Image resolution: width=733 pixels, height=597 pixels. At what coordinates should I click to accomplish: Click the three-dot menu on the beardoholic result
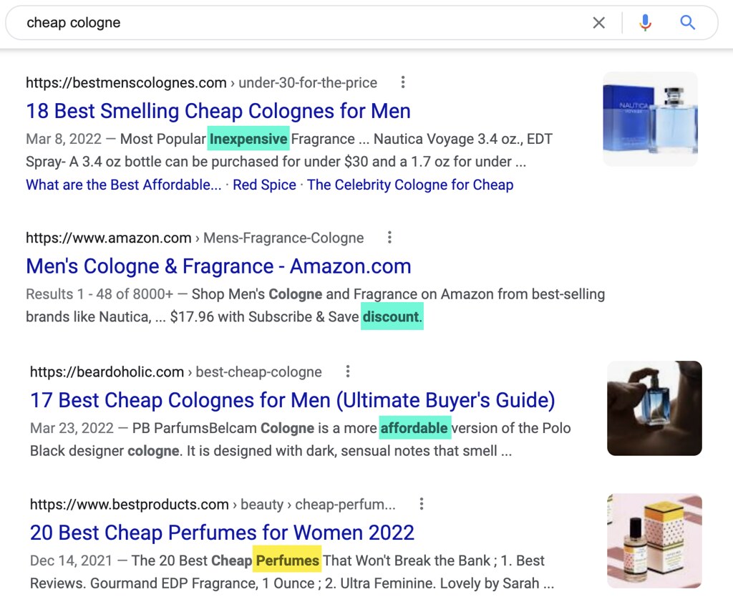coord(348,372)
